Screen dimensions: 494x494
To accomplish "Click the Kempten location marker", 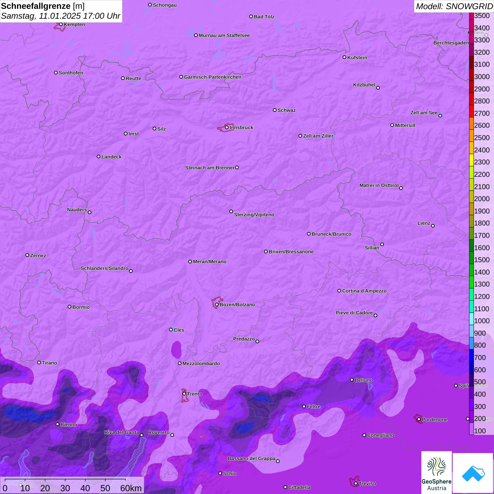I will click(x=61, y=24).
